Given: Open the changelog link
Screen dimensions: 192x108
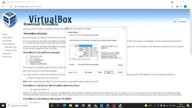Looking at the screenshot, I should [34, 71].
